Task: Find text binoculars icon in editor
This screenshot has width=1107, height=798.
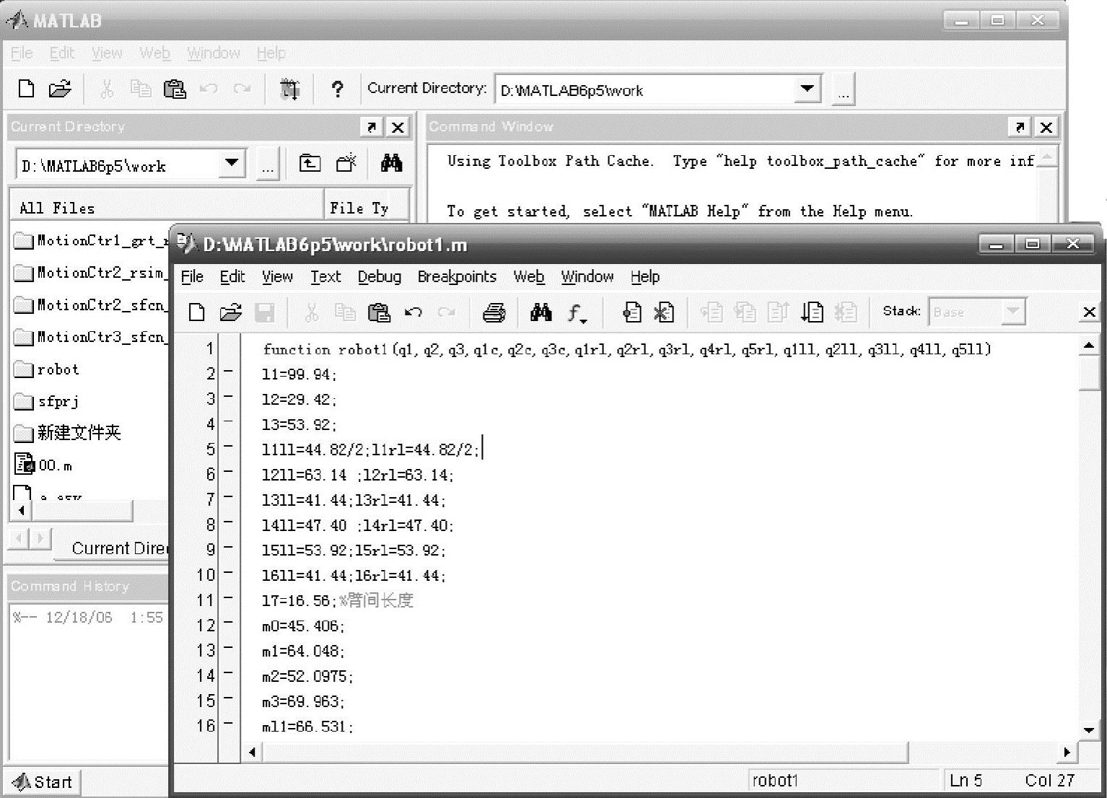Action: point(541,312)
